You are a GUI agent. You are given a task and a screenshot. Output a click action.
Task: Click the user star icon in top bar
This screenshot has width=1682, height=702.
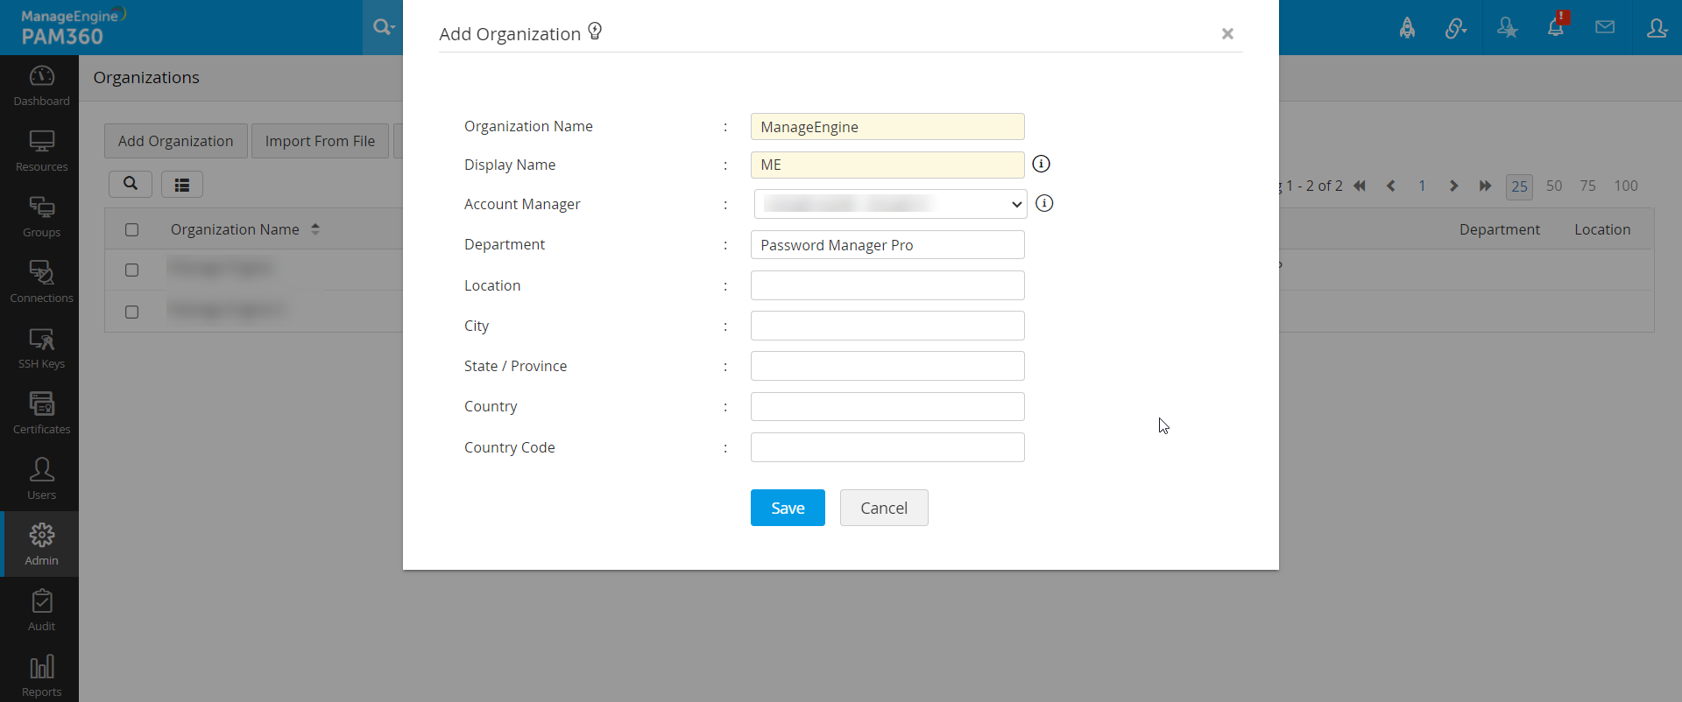coord(1507,28)
